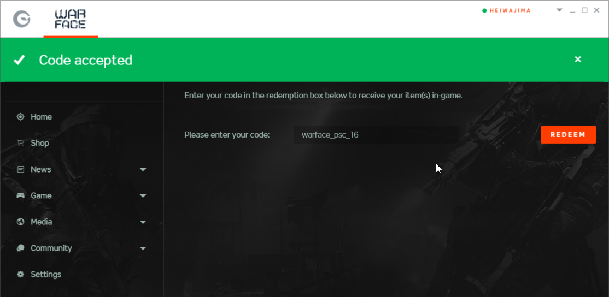The image size is (609, 297).
Task: Click the HEIWAJIMA account name
Action: point(510,10)
